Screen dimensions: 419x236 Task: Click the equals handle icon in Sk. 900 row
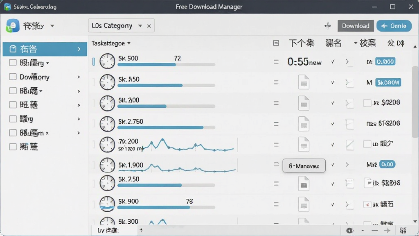tap(276, 205)
